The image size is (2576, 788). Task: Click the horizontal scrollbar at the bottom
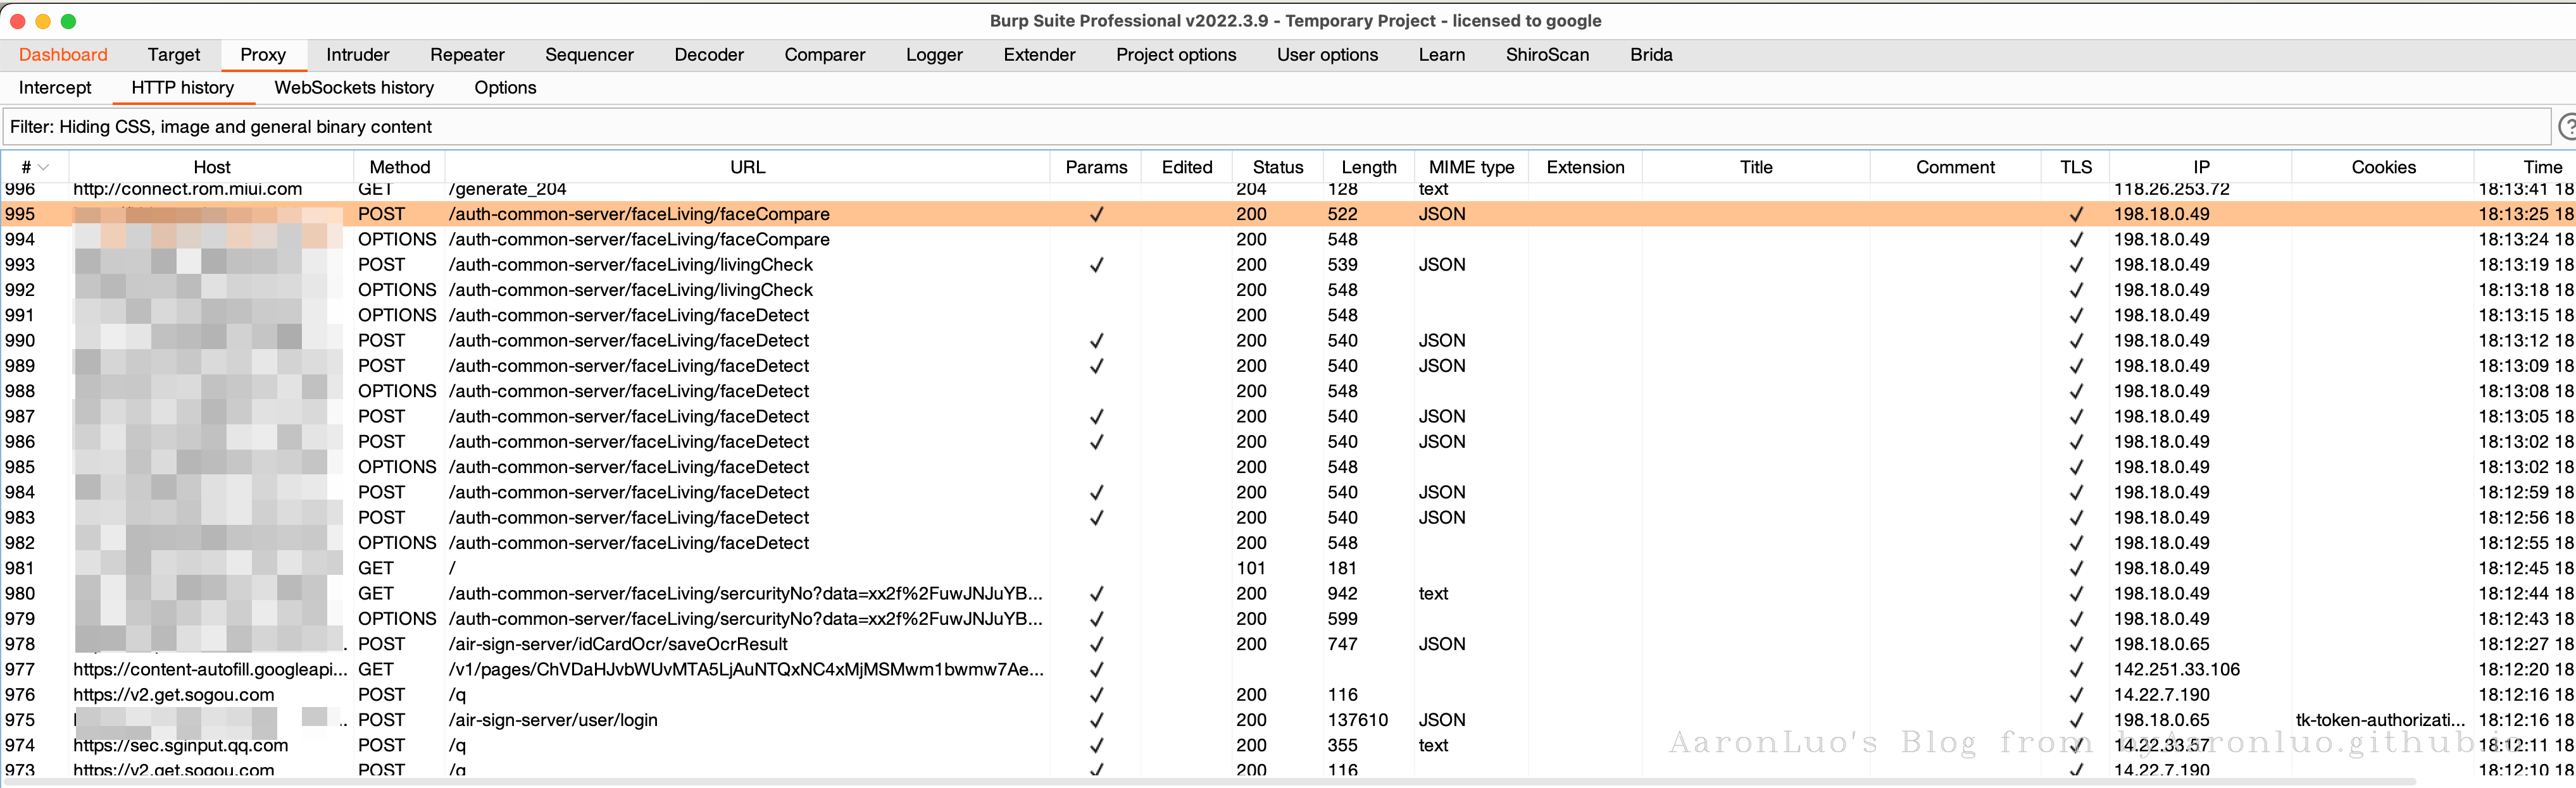click(1200, 781)
